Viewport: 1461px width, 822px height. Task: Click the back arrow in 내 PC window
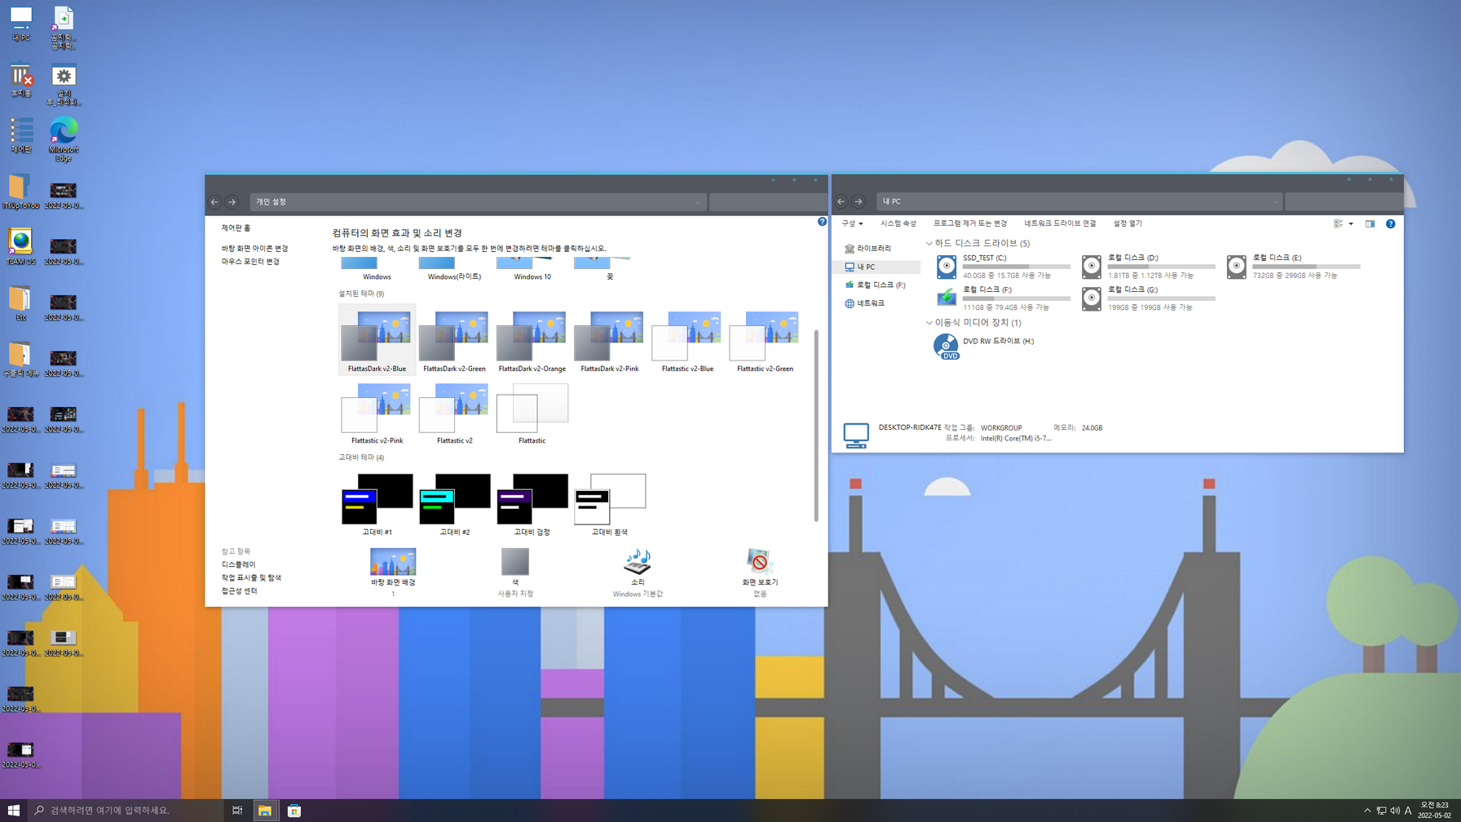tap(841, 201)
